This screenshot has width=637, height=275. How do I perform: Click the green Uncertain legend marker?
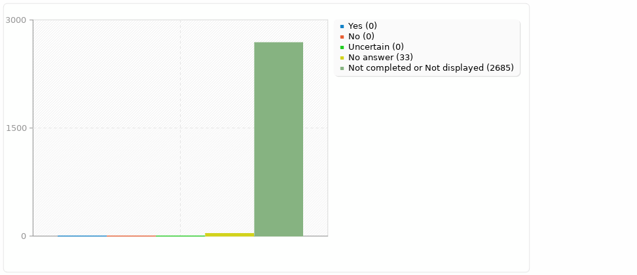[342, 47]
